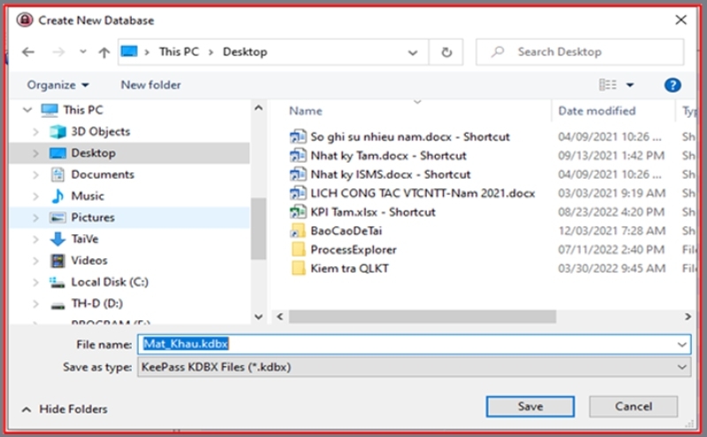Open the Organize menu

[x=58, y=85]
